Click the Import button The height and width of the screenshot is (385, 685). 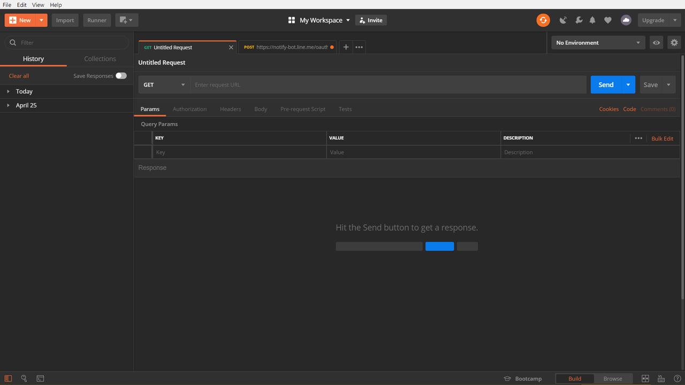tap(65, 20)
